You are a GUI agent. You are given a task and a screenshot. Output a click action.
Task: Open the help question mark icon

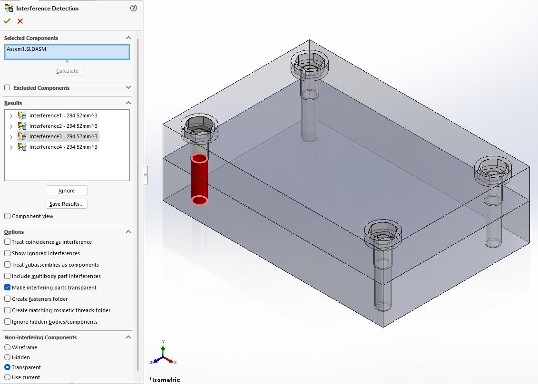click(x=134, y=8)
